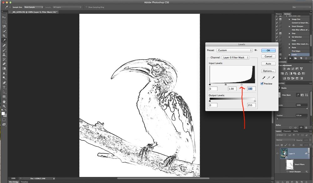
Task: Choose the Type tool
Action: click(4, 88)
